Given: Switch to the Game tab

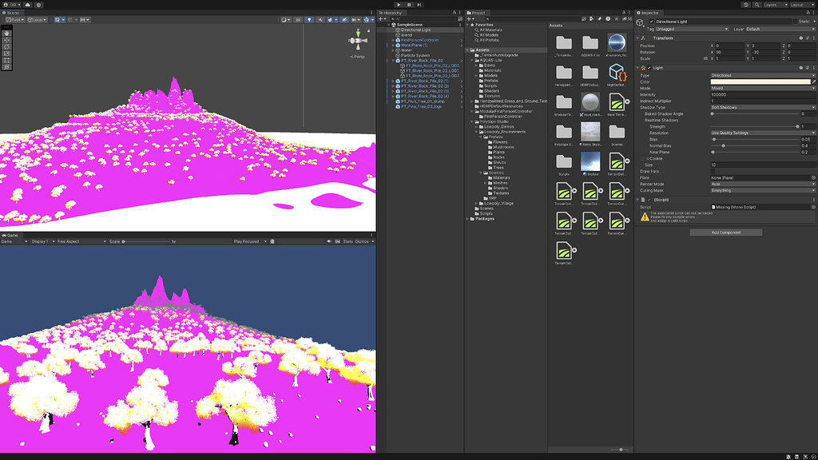Looking at the screenshot, I should pyautogui.click(x=10, y=236).
